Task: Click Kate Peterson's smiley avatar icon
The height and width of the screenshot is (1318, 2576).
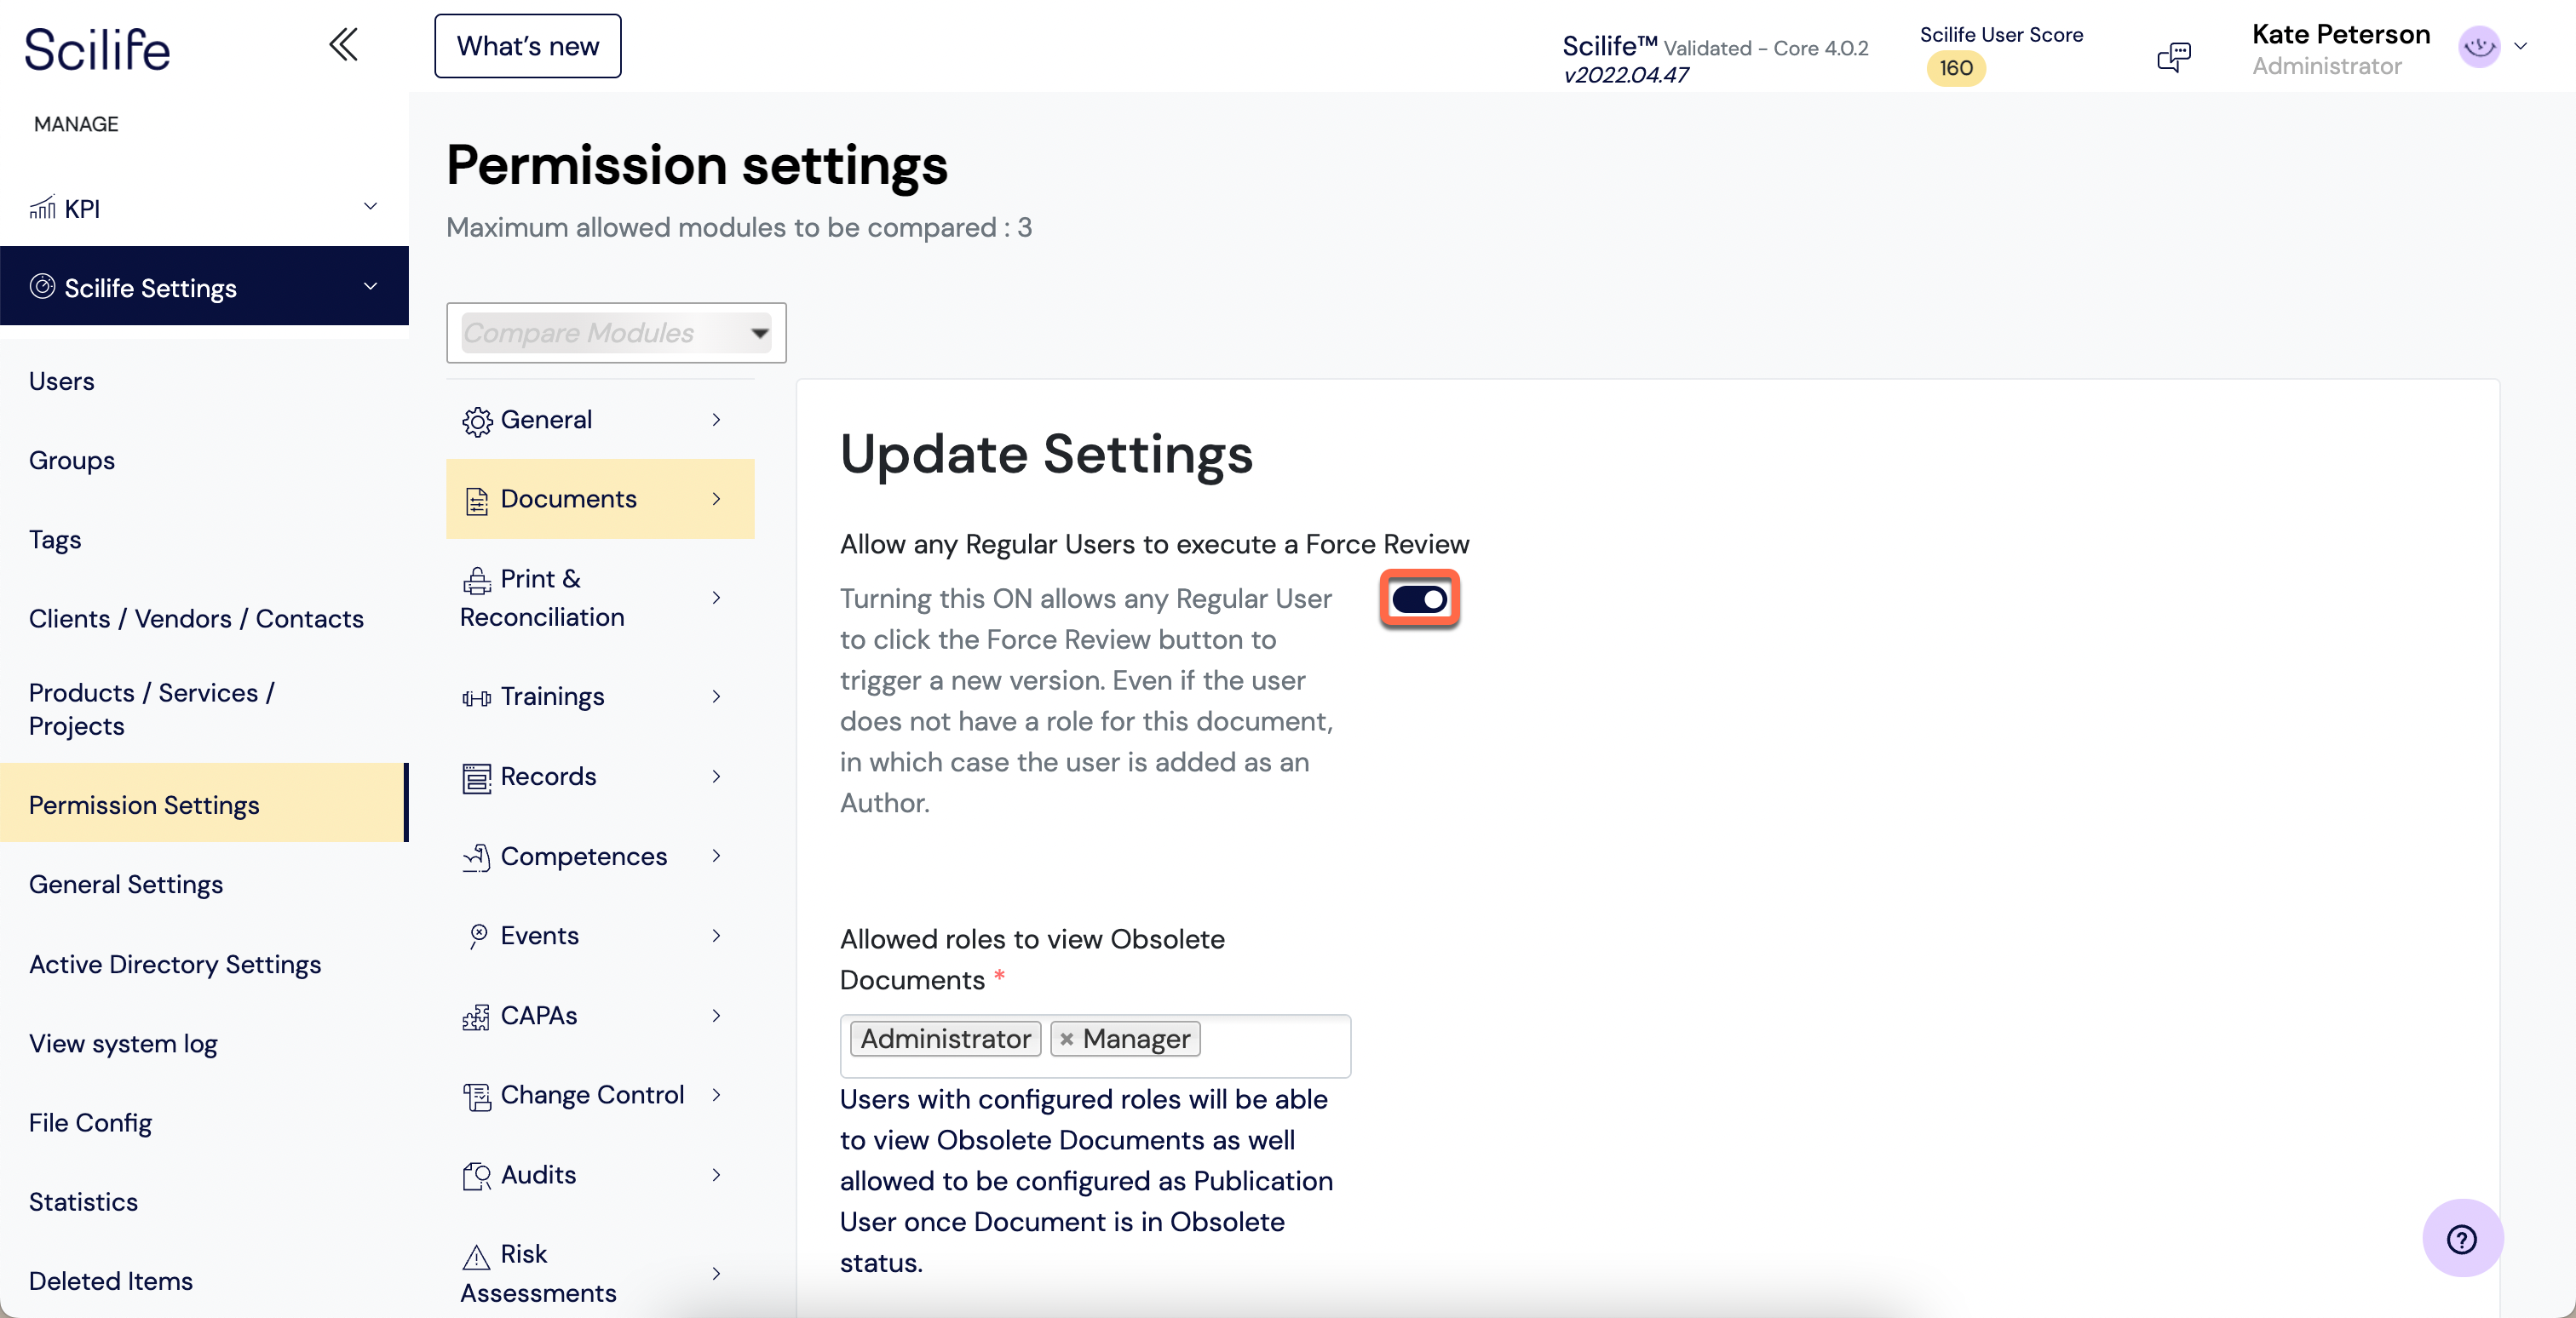Action: click(x=2479, y=46)
